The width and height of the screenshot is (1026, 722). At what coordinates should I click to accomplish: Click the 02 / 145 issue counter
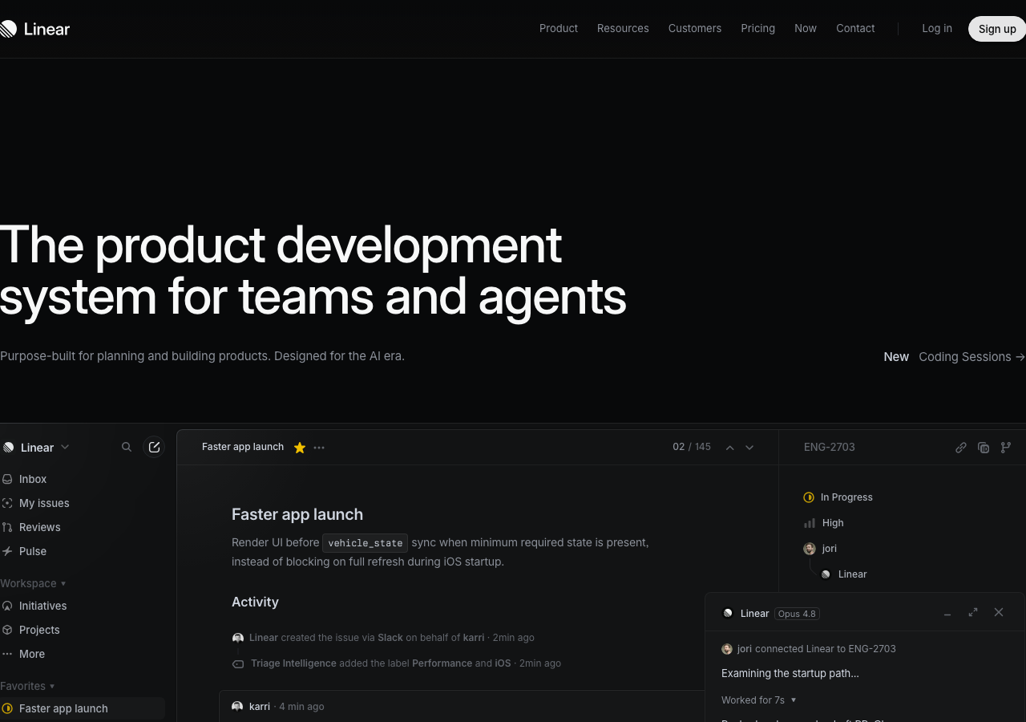[x=692, y=447]
